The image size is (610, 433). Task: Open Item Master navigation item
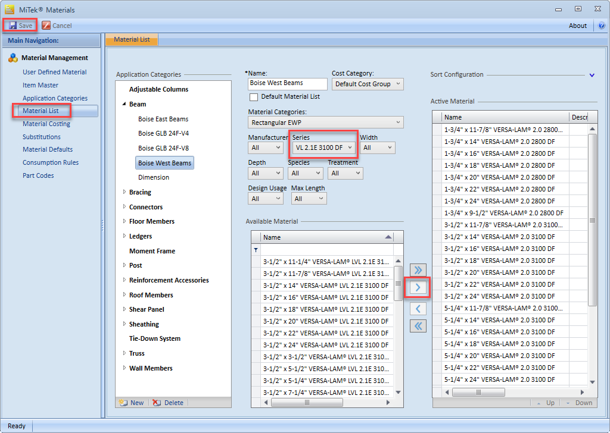(x=41, y=85)
